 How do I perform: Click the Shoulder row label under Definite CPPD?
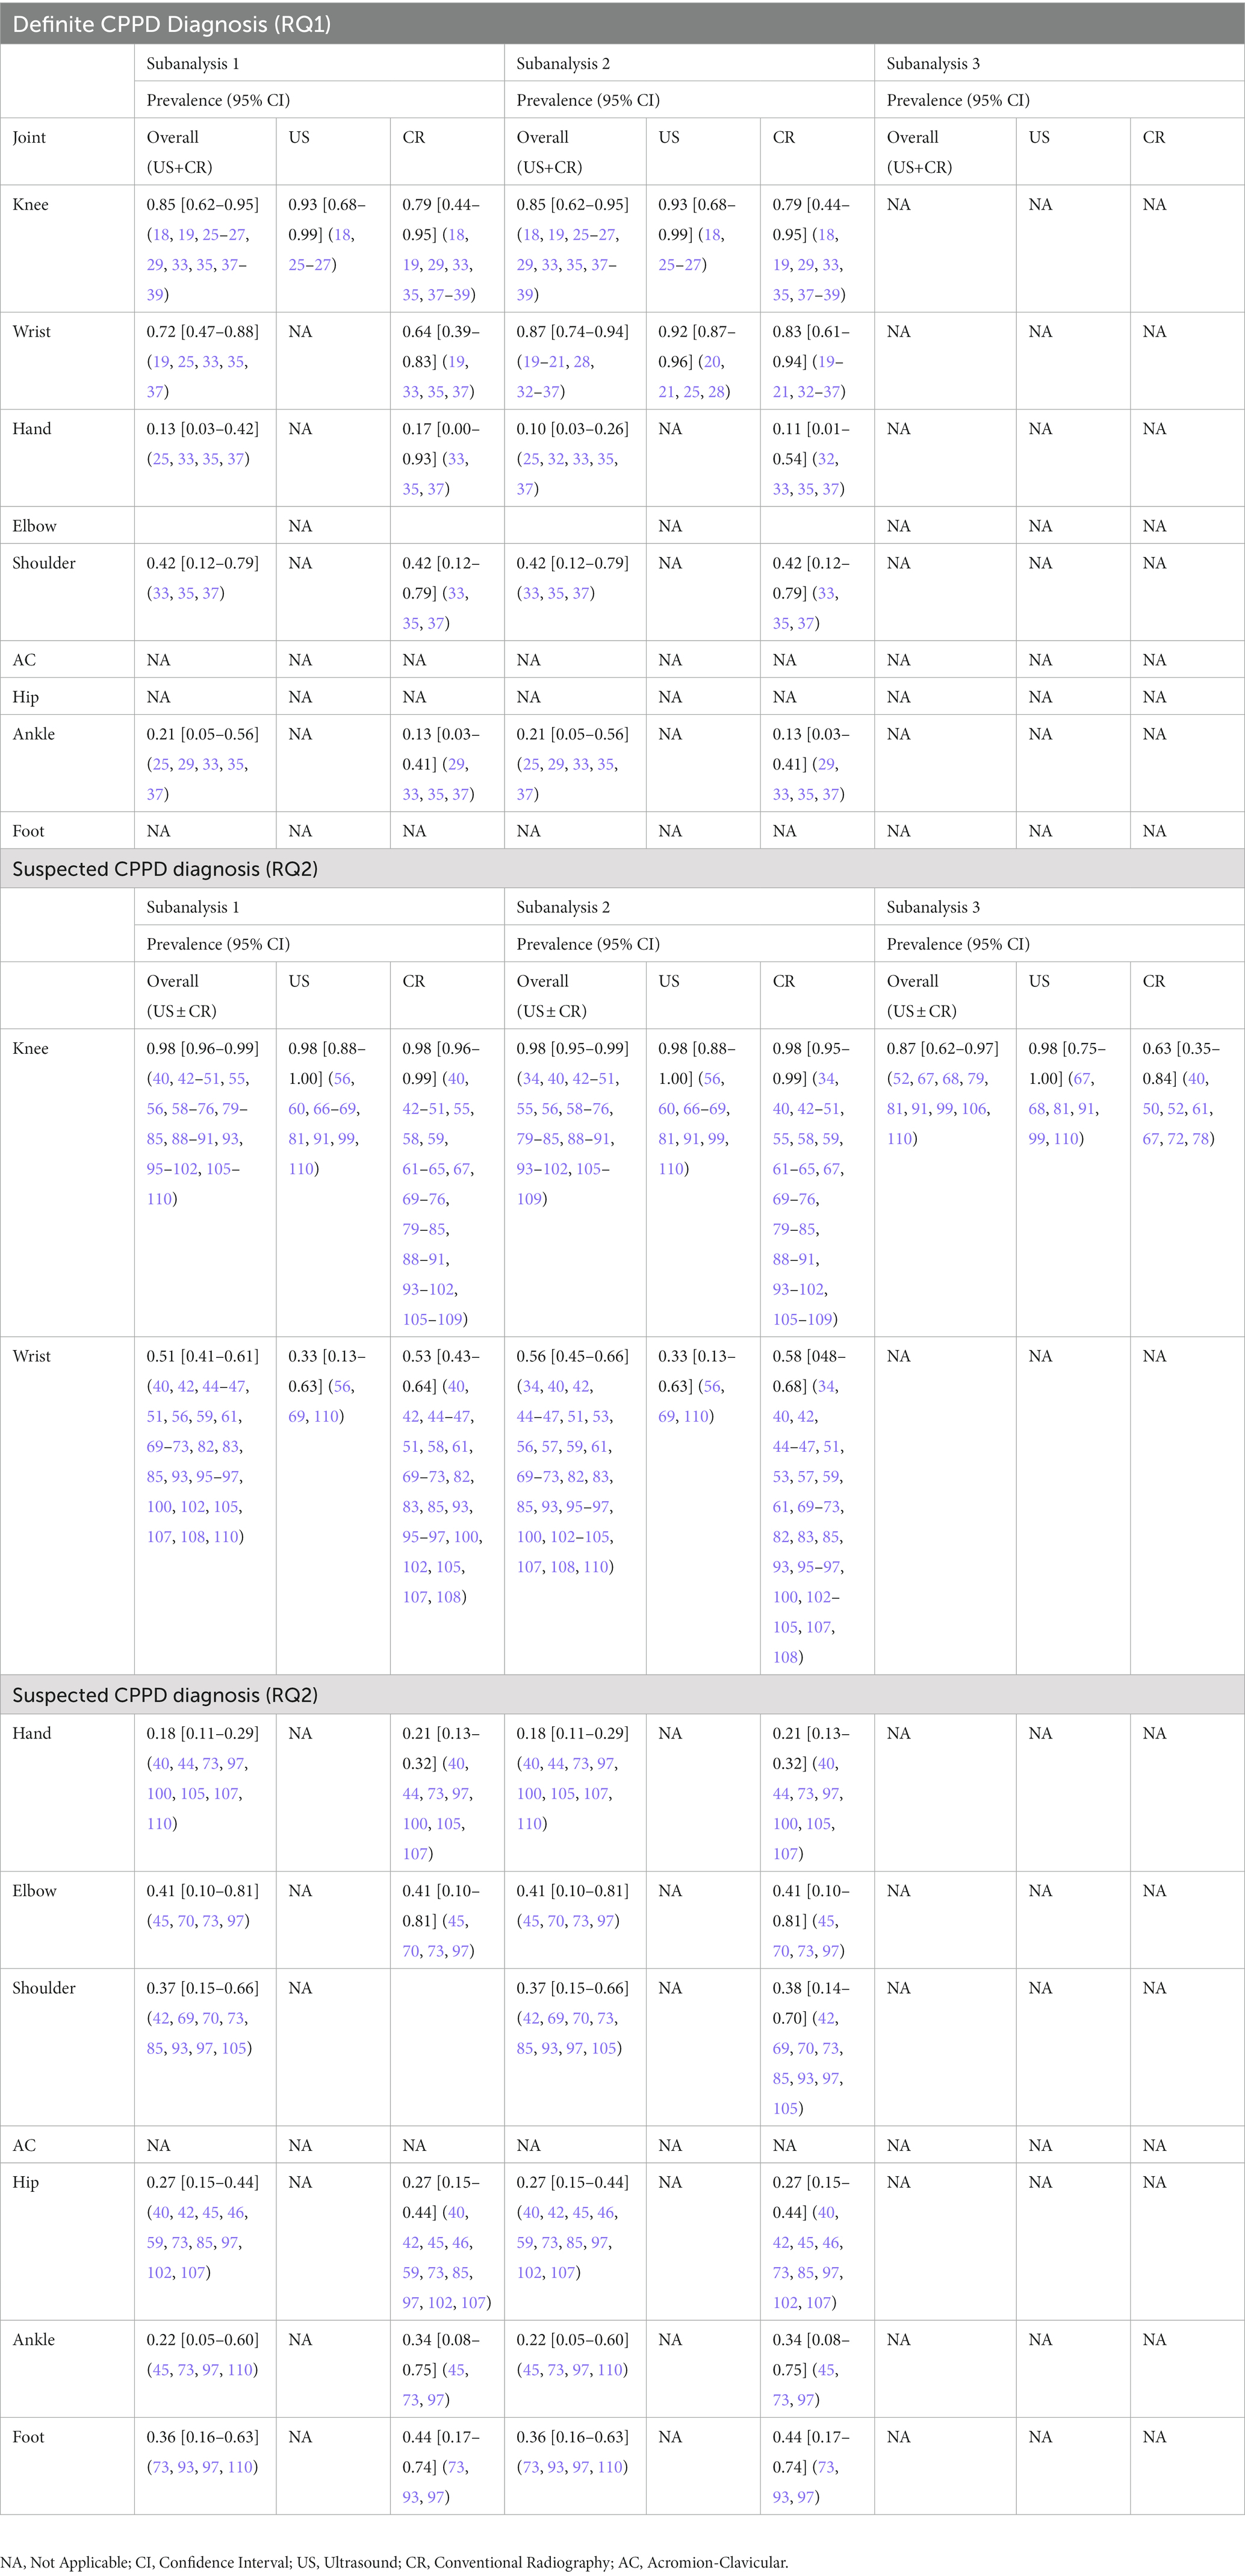[x=43, y=562]
